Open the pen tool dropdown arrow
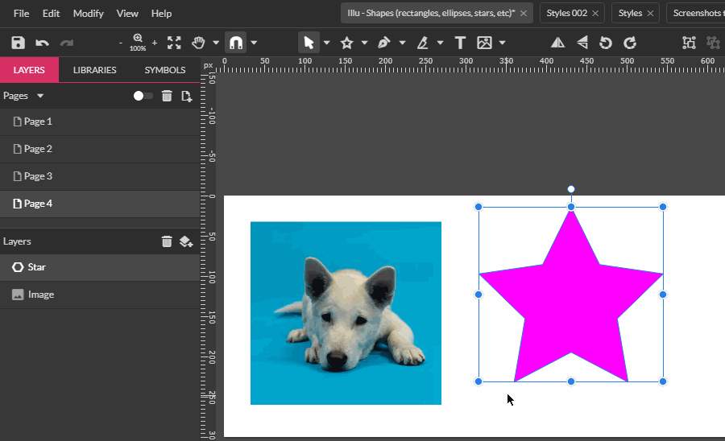Image resolution: width=725 pixels, height=441 pixels. (401, 43)
